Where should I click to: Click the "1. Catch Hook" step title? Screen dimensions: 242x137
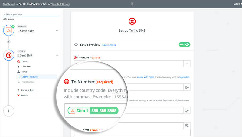point(26,31)
